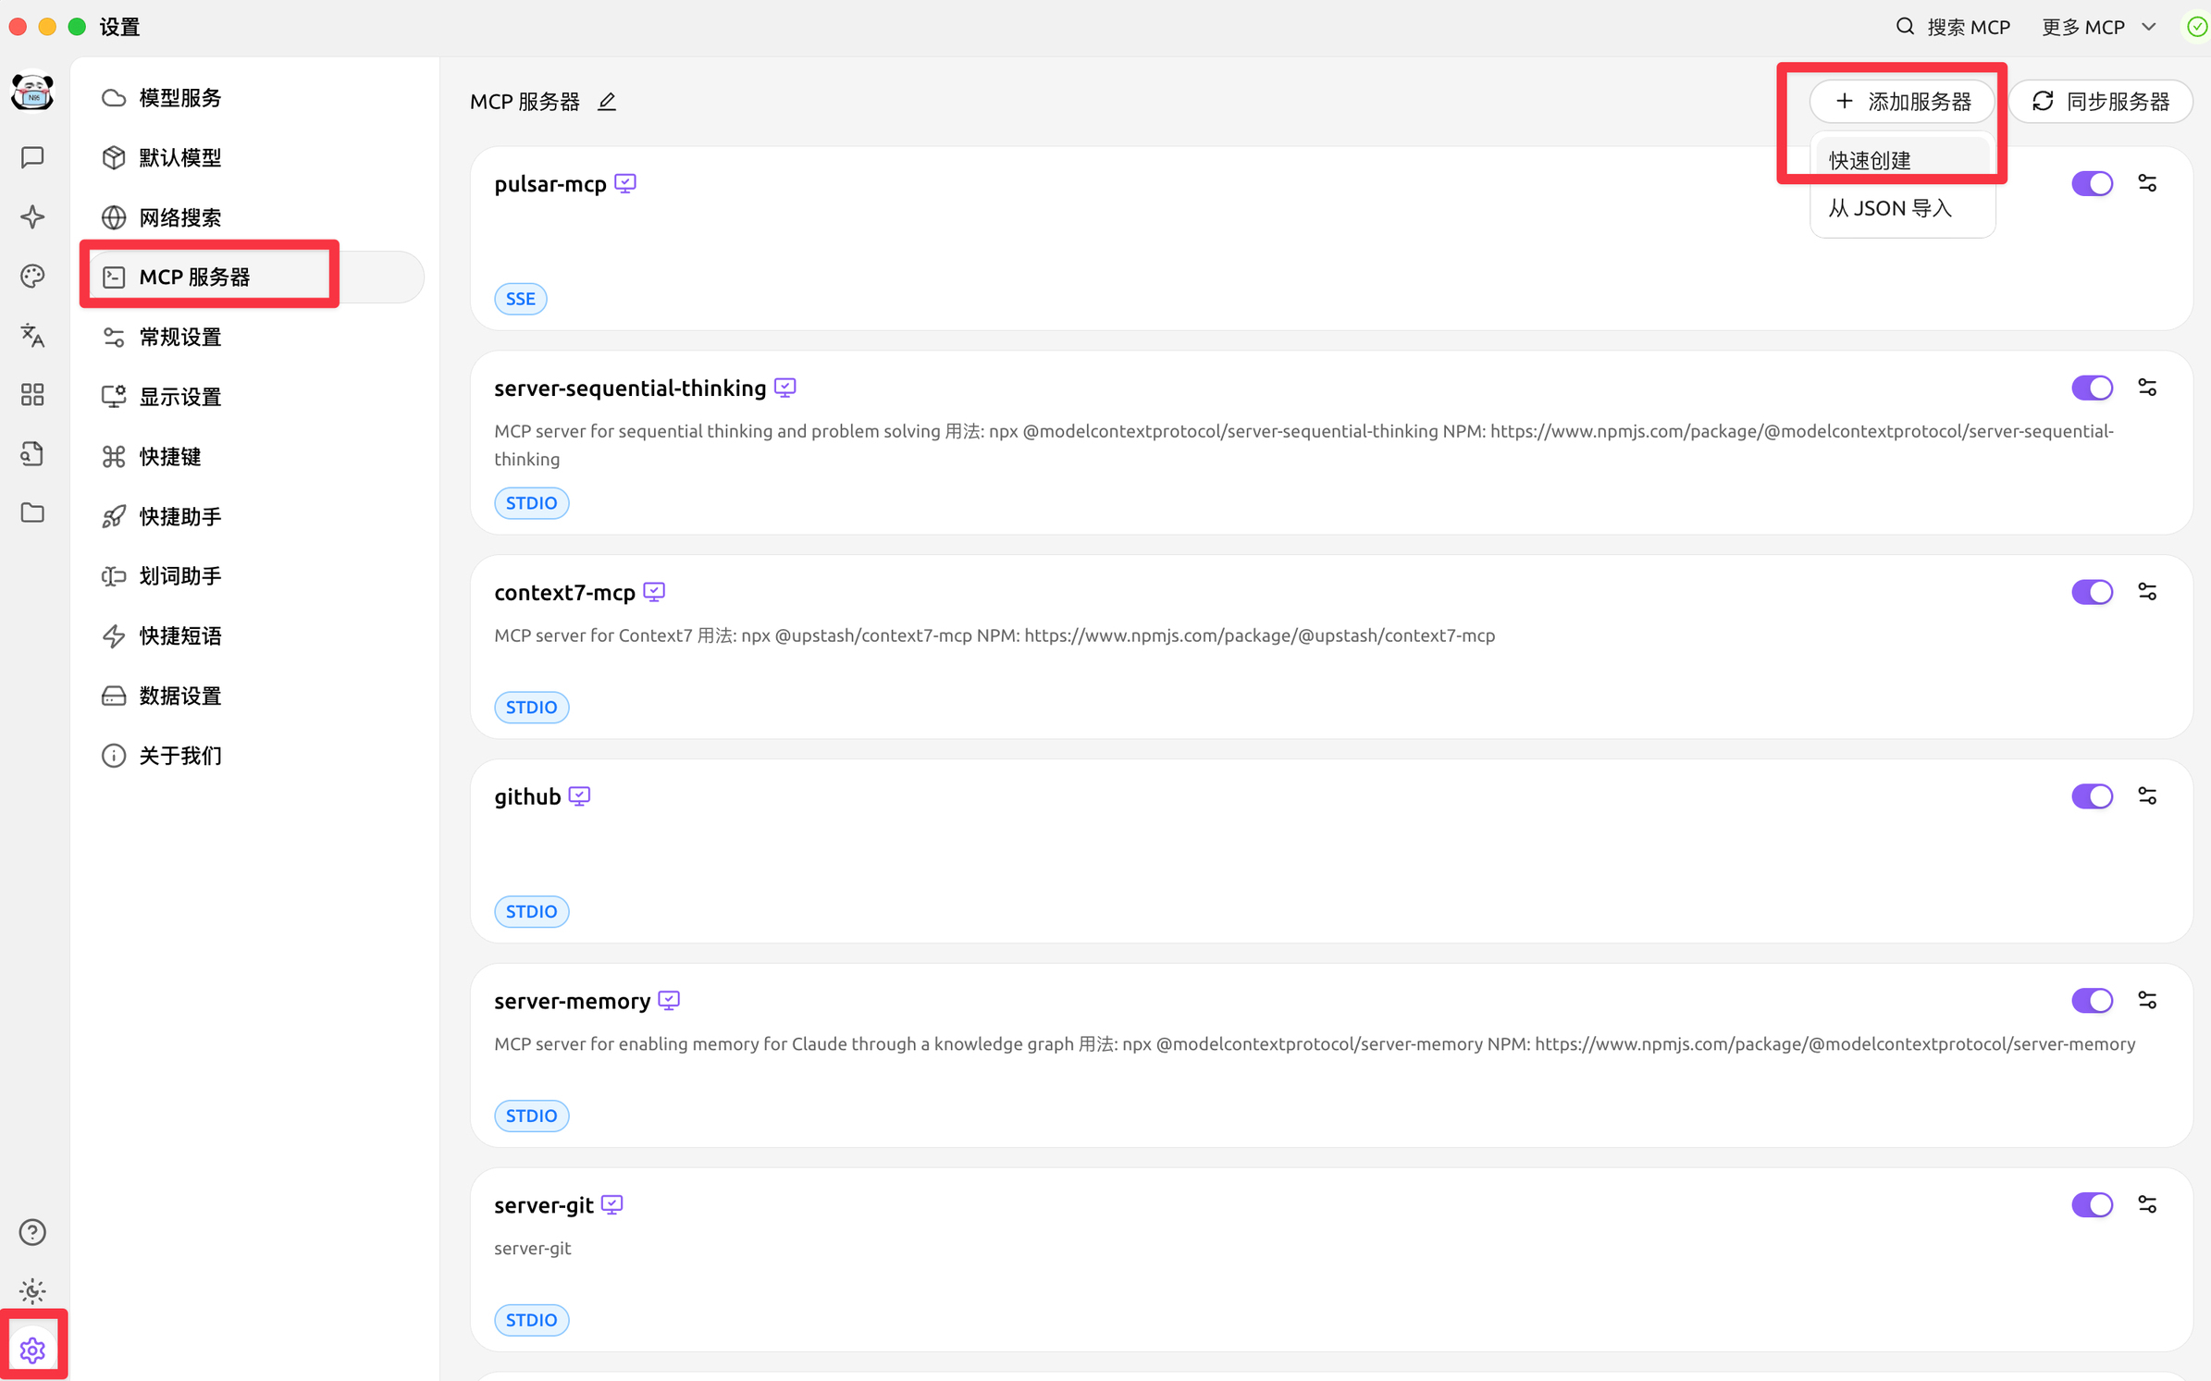Open settings sliders icon for server-sequential-thinking
The width and height of the screenshot is (2211, 1381).
[2147, 388]
